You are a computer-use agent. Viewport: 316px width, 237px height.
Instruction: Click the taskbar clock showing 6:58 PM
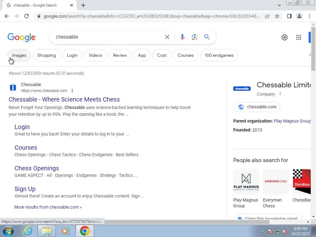(x=300, y=231)
